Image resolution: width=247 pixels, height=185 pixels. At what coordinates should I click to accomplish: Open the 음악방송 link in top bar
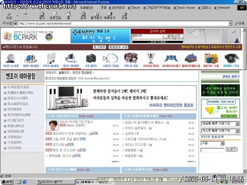[203, 47]
